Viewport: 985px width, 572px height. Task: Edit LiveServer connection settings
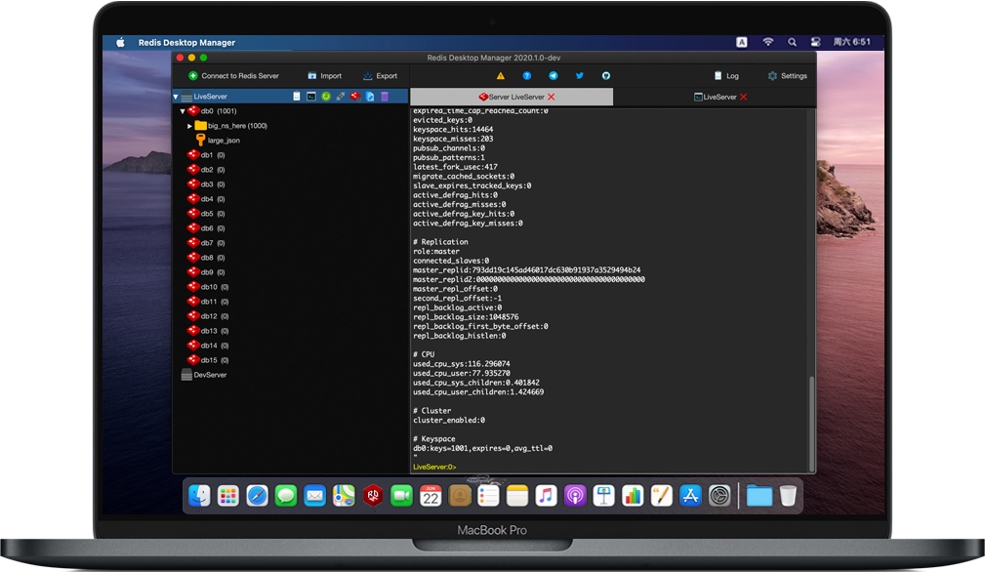tap(370, 96)
